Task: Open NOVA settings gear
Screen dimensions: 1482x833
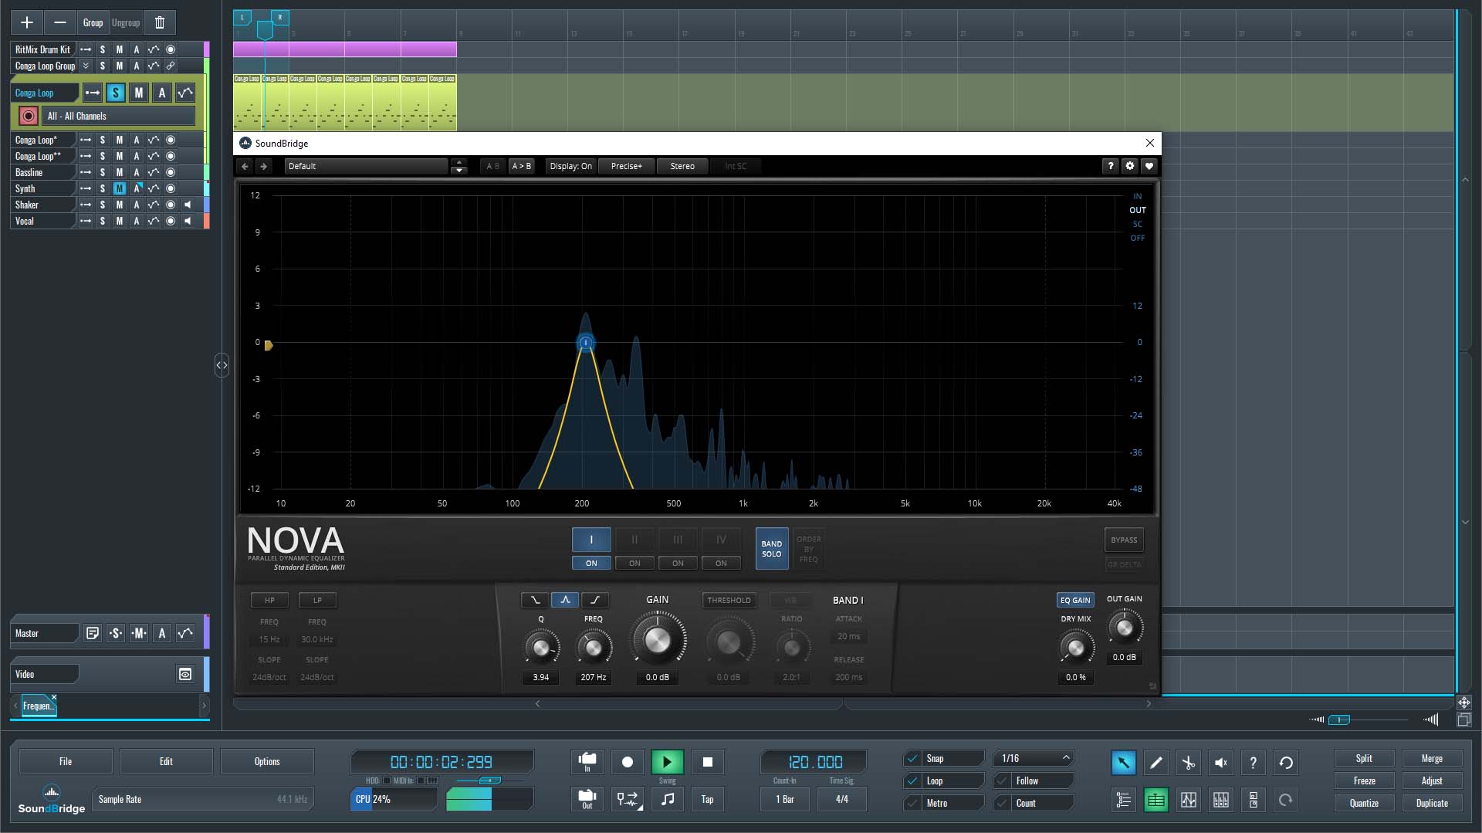Action: (x=1130, y=166)
